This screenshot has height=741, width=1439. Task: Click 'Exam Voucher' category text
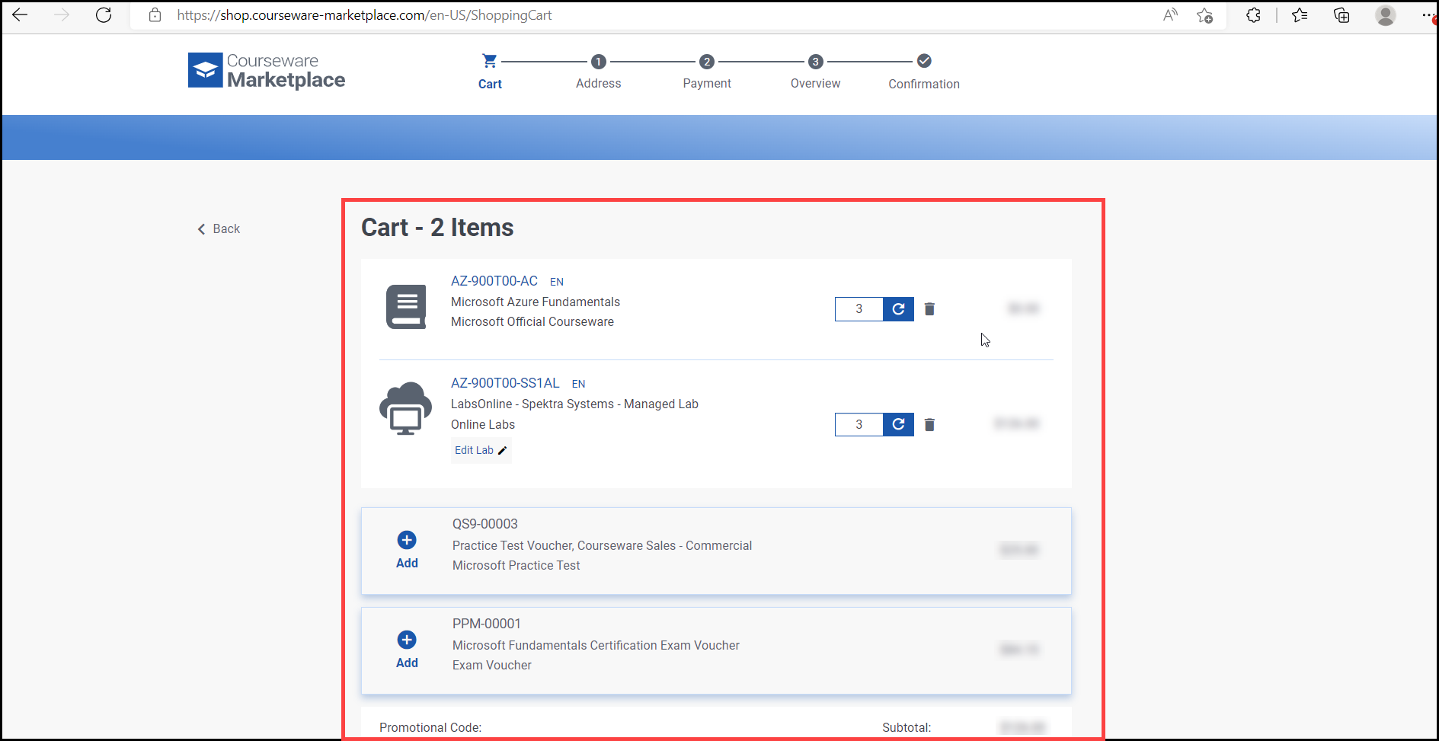click(492, 665)
